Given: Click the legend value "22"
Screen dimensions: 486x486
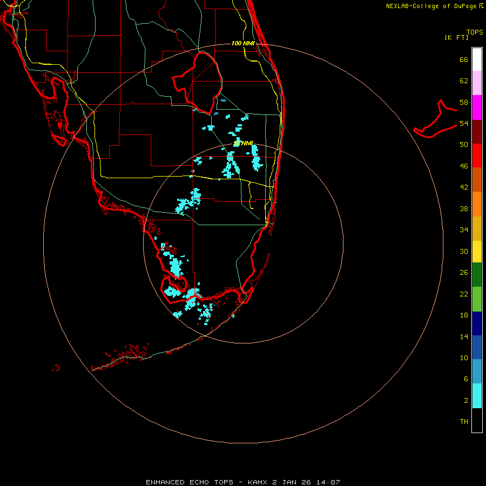Looking at the screenshot, I should (464, 294).
